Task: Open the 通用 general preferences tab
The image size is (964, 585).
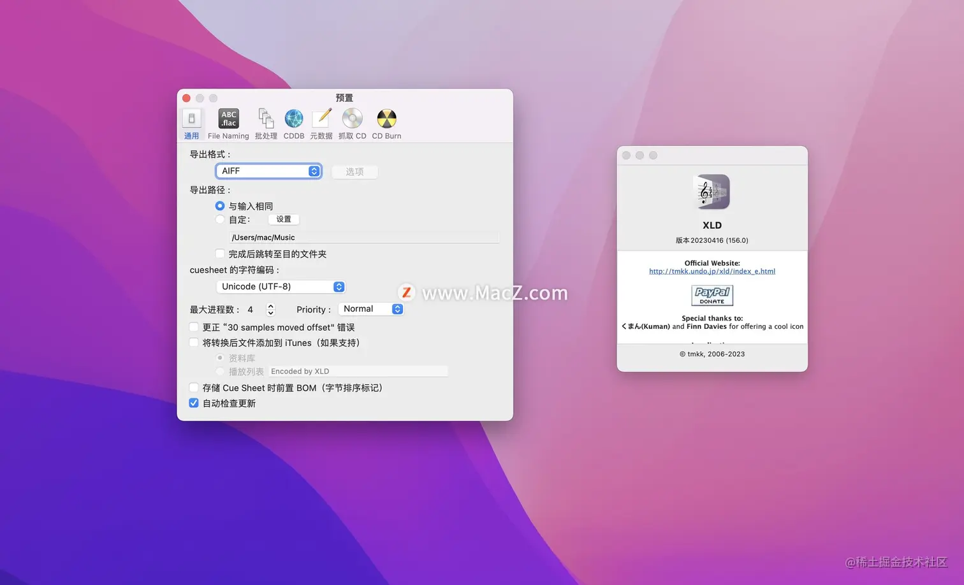Action: click(191, 124)
